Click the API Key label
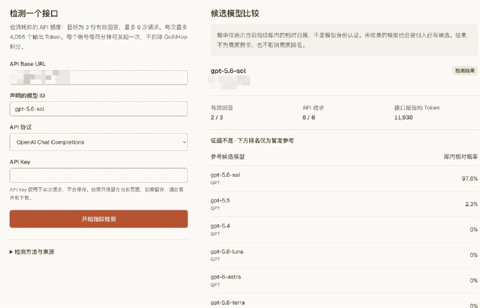 click(20, 162)
